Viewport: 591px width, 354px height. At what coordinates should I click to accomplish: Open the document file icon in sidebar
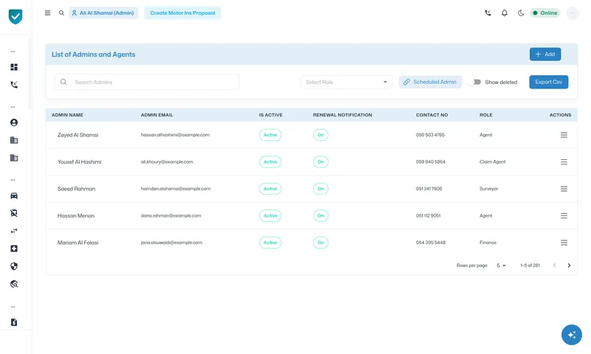(14, 322)
